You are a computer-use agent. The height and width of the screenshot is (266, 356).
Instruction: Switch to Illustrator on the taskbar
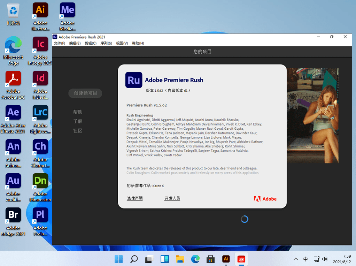[226, 259]
